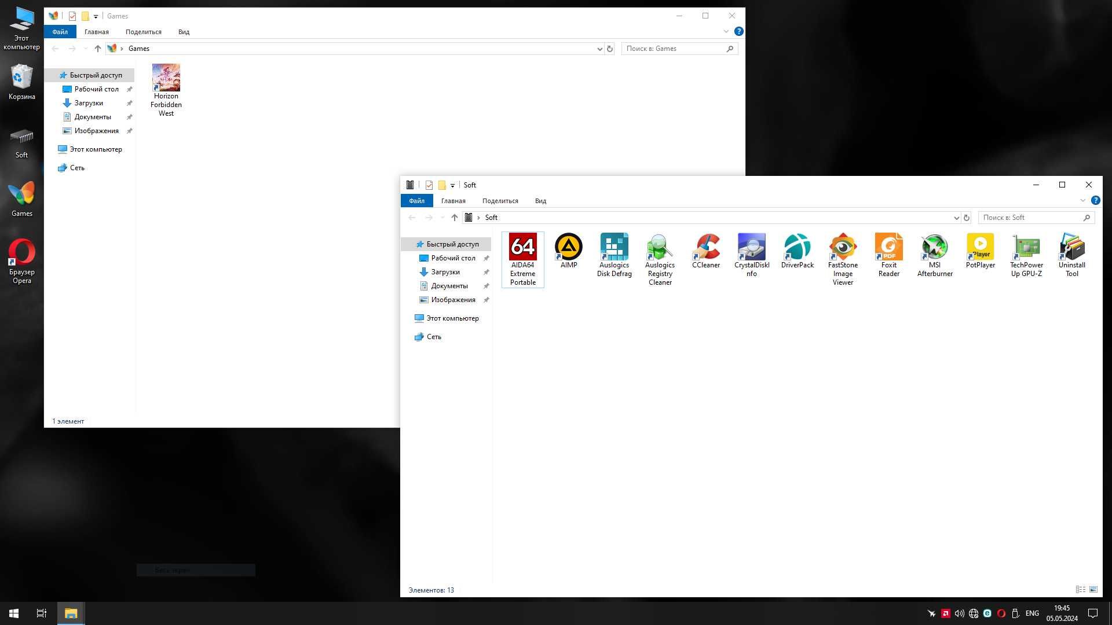The height and width of the screenshot is (625, 1112).
Task: Open Файл tab in Soft window
Action: click(x=416, y=201)
